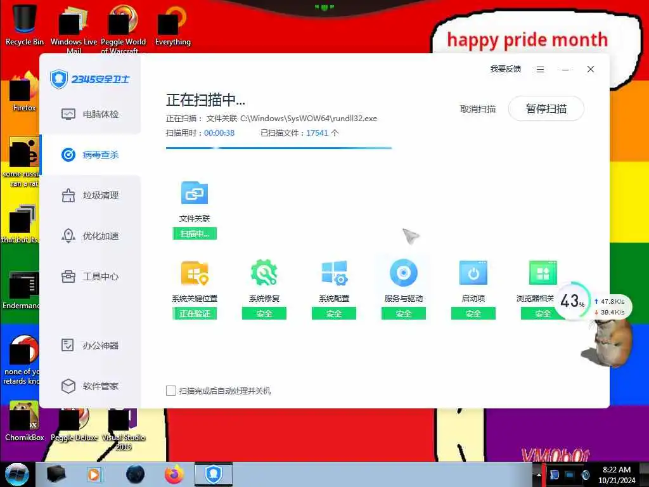
Task: Click the 安全 badge under 服务与驱动
Action: 404,313
